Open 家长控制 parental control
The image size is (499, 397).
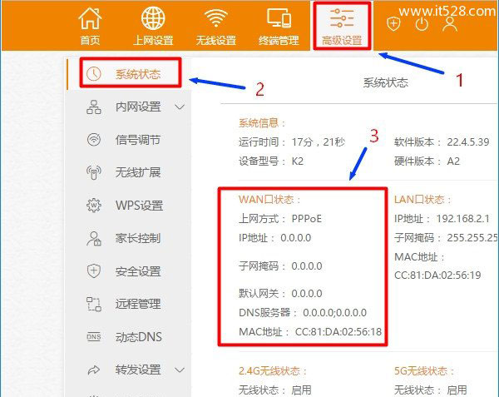(x=137, y=238)
